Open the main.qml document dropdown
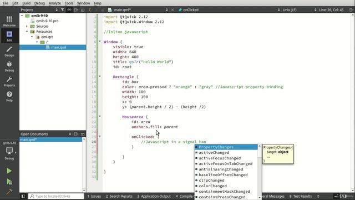The height and width of the screenshot is (200, 355). point(166,10)
